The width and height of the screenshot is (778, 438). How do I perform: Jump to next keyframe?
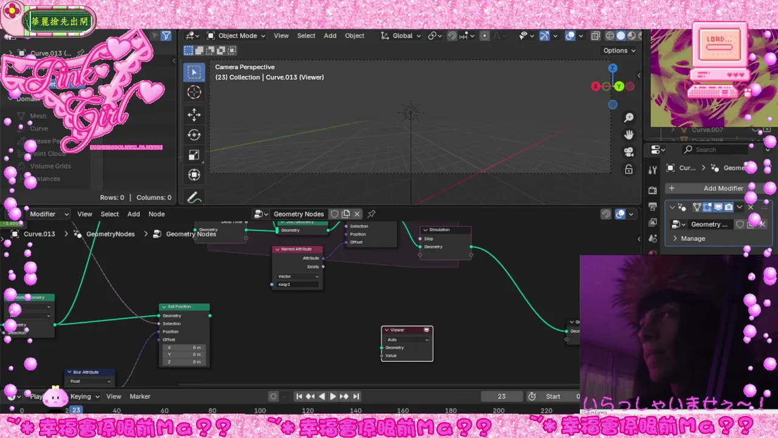point(344,397)
